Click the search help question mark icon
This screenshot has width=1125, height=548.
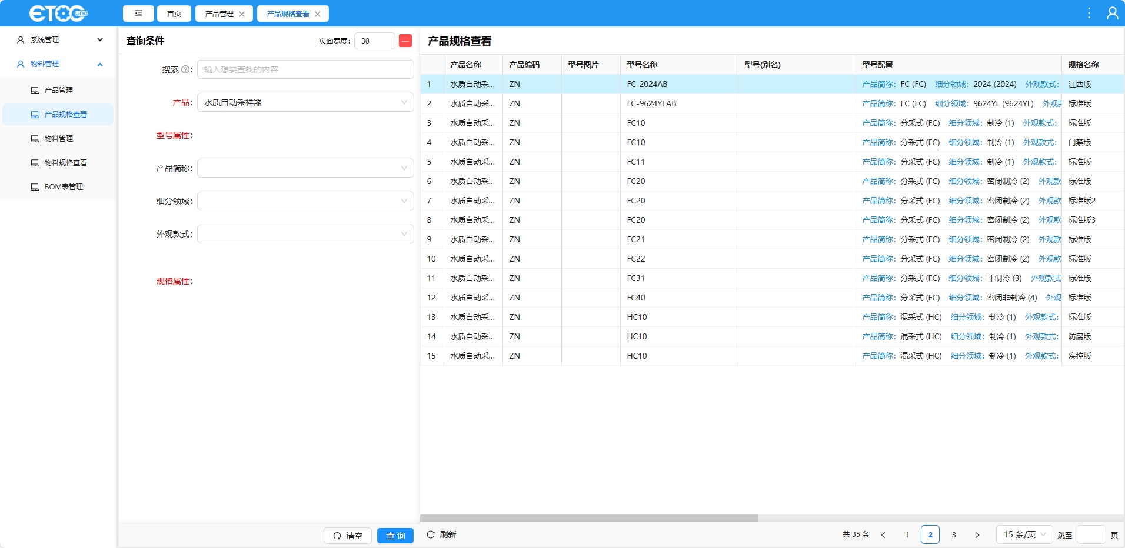click(x=185, y=69)
